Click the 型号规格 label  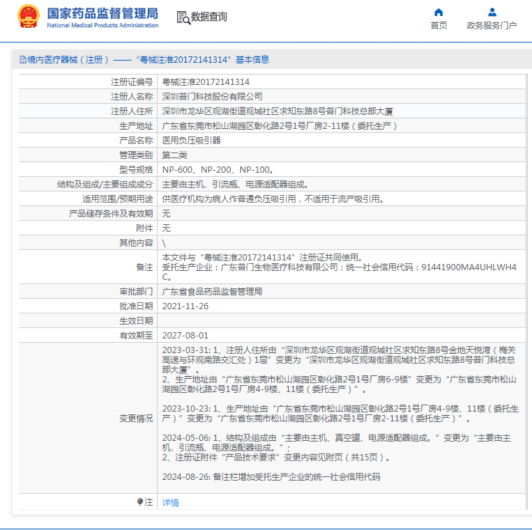coord(136,170)
